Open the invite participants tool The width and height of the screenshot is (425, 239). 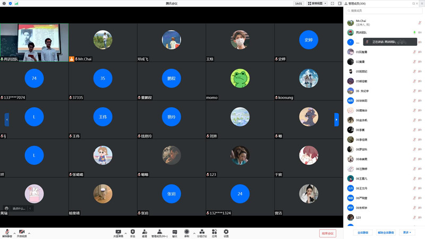[x=144, y=233]
